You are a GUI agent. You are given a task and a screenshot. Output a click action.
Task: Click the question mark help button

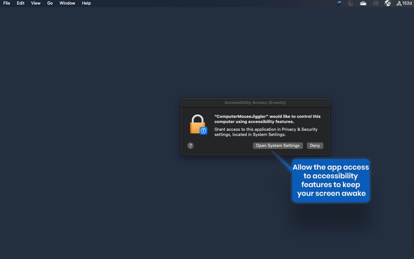pyautogui.click(x=190, y=146)
